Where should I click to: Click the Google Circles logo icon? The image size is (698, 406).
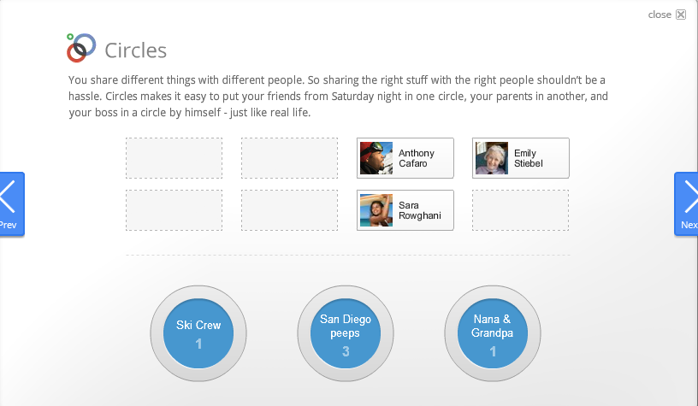[81, 48]
